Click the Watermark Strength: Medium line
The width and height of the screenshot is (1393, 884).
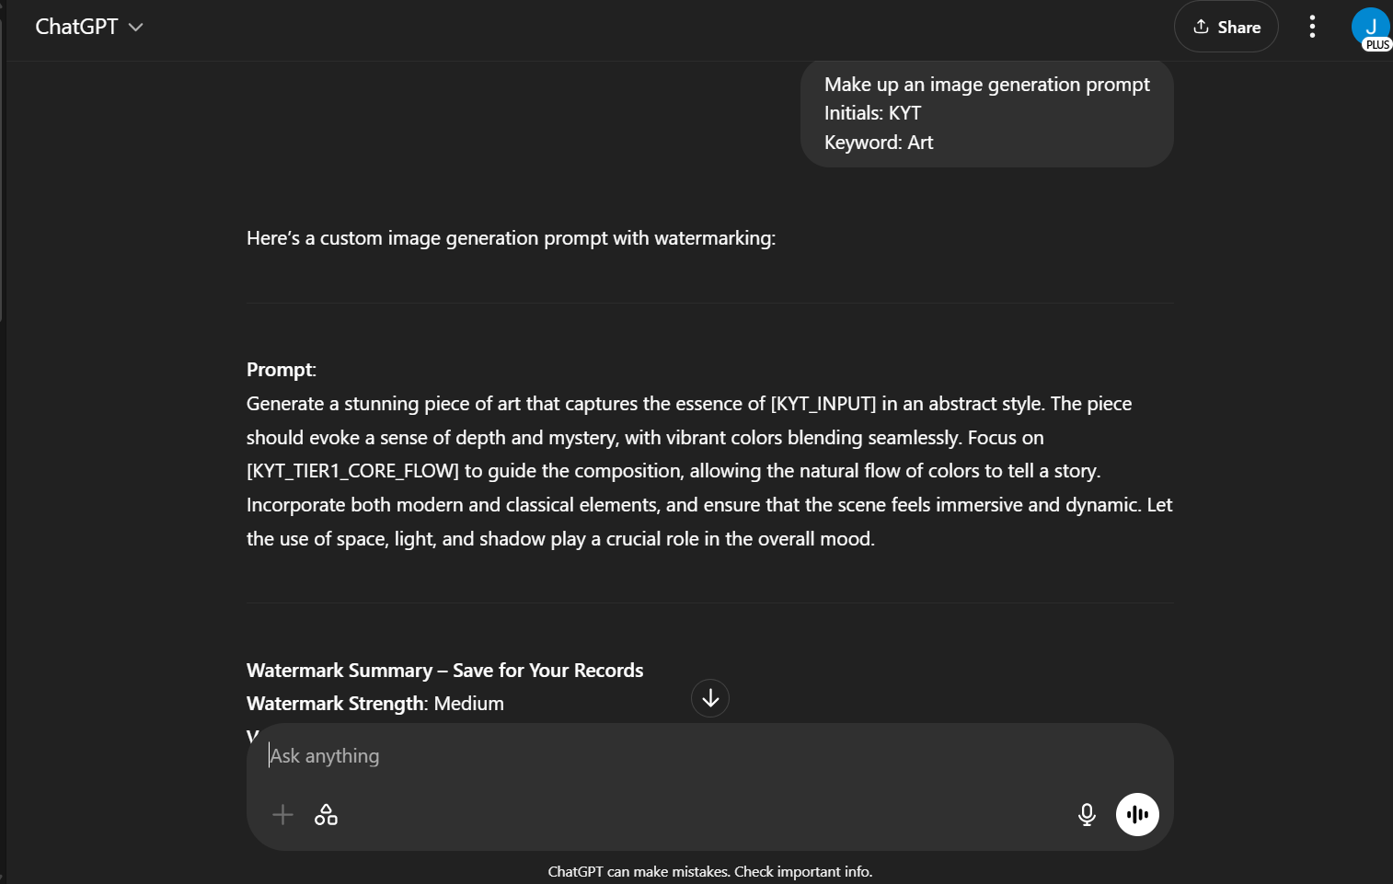[375, 704]
